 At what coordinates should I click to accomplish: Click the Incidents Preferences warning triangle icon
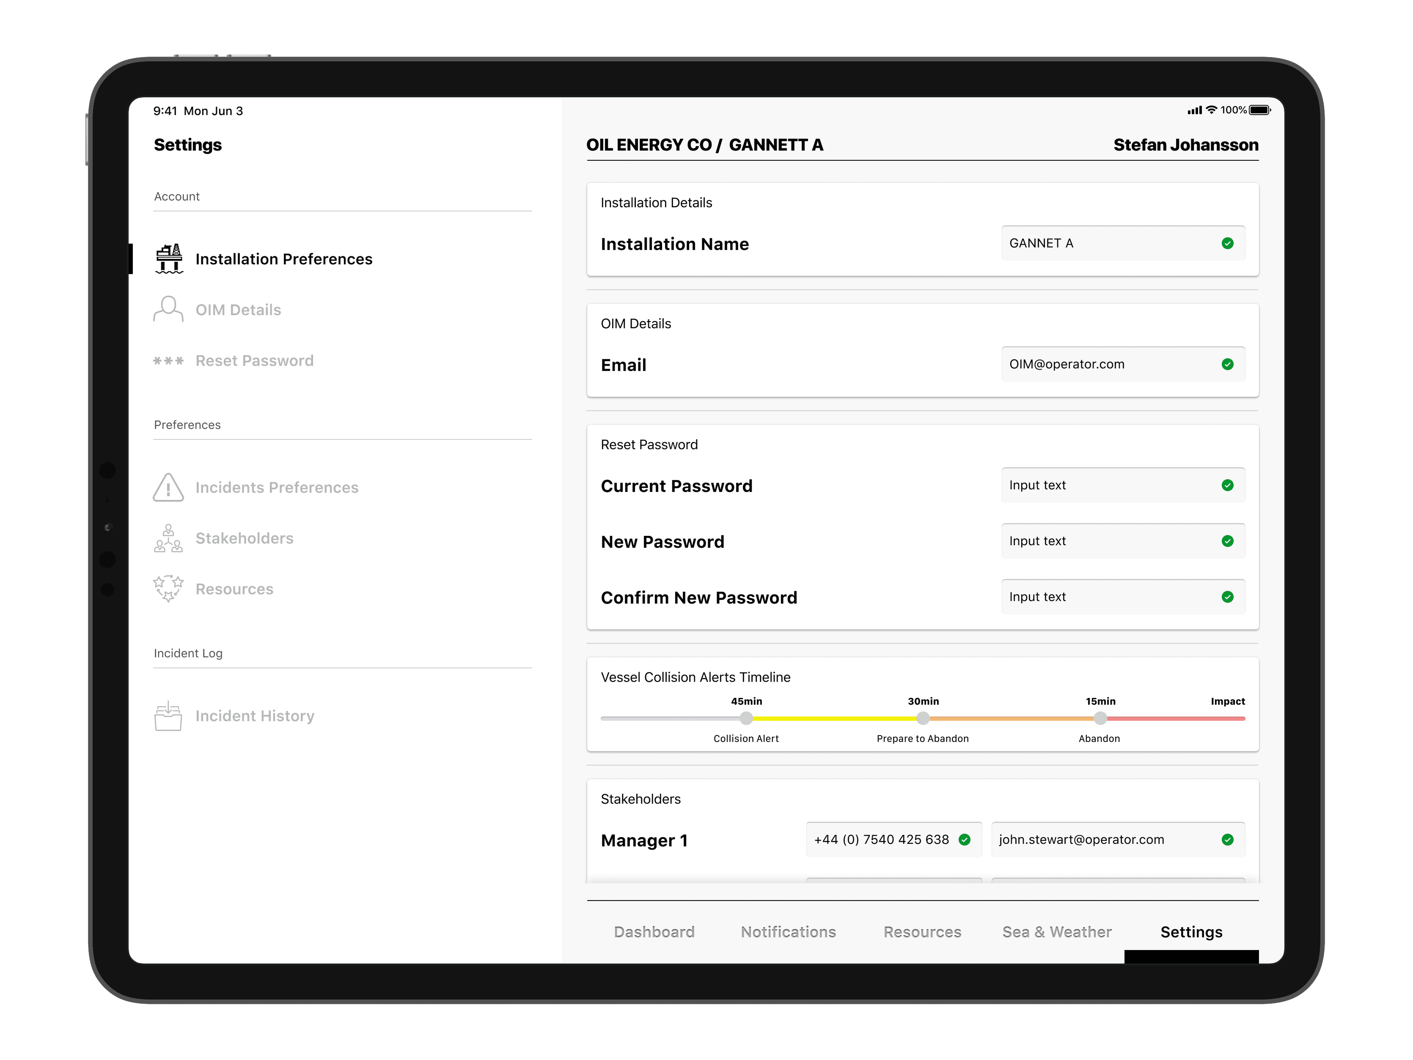pyautogui.click(x=168, y=487)
